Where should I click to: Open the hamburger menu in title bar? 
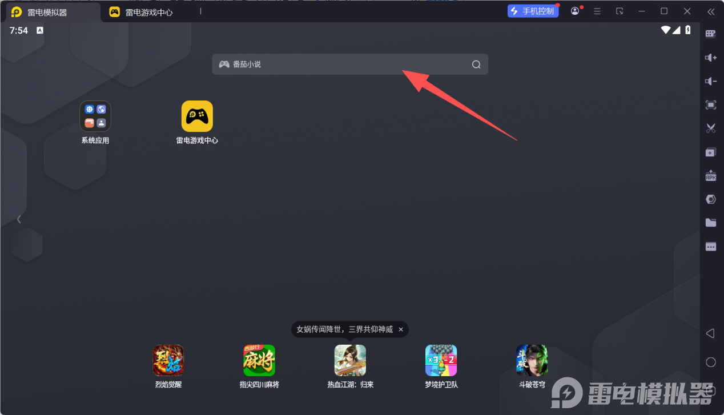597,11
